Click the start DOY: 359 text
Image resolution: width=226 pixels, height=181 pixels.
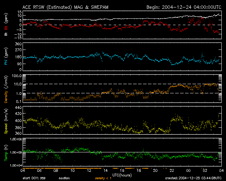pos(35,179)
